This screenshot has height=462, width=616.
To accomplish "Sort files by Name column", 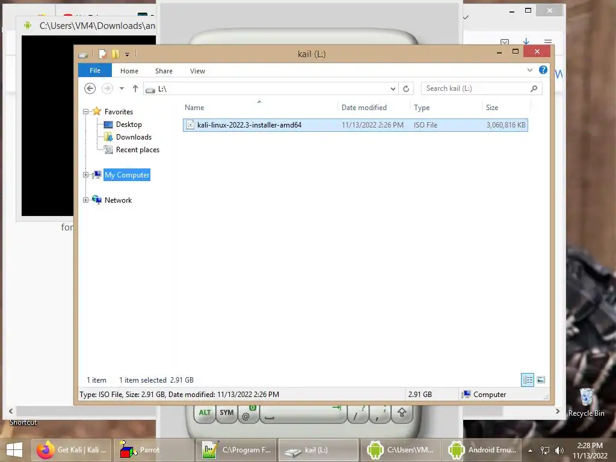I will click(x=259, y=108).
